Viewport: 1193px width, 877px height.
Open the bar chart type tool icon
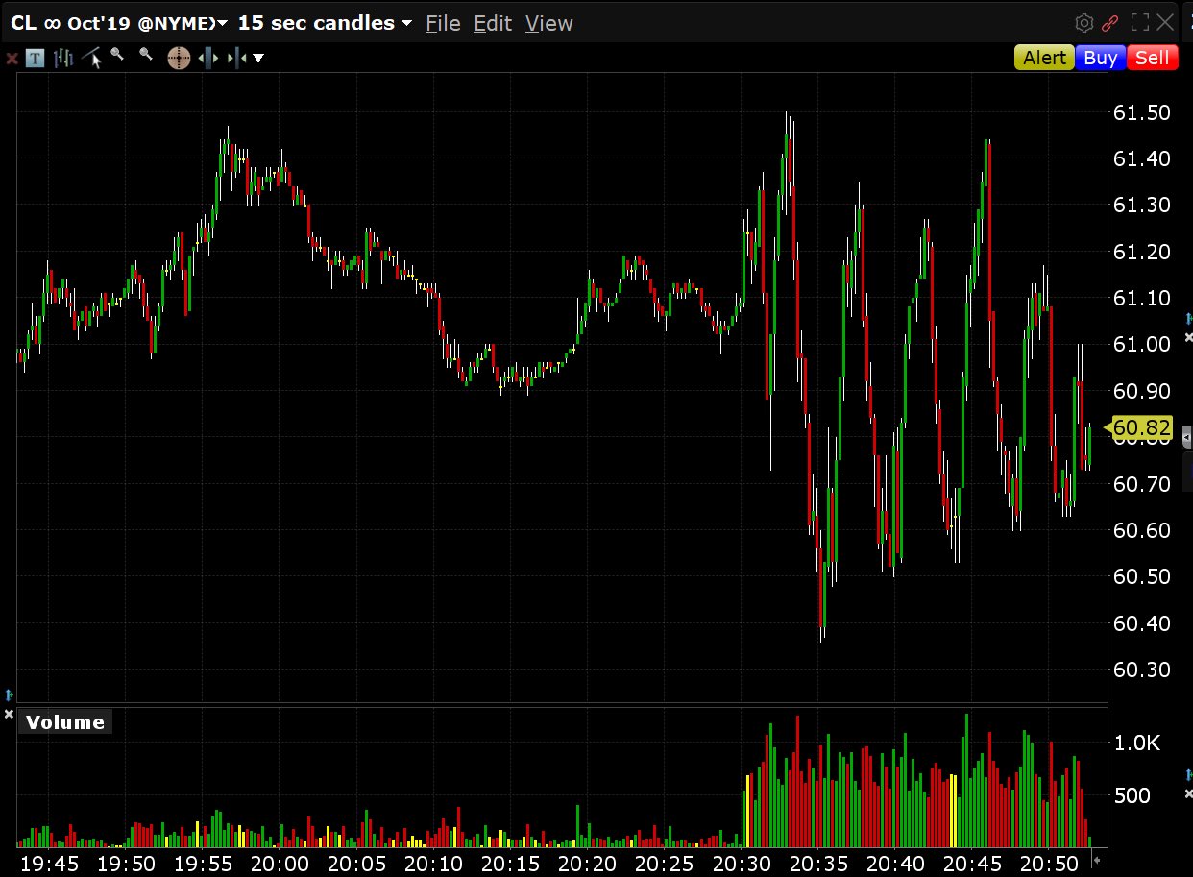tap(63, 58)
